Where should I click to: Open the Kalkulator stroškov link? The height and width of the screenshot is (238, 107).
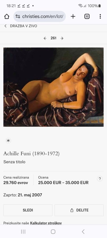[x=46, y=223]
